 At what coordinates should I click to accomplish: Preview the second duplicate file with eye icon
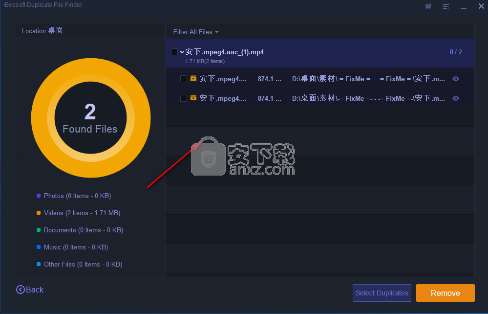(x=456, y=98)
